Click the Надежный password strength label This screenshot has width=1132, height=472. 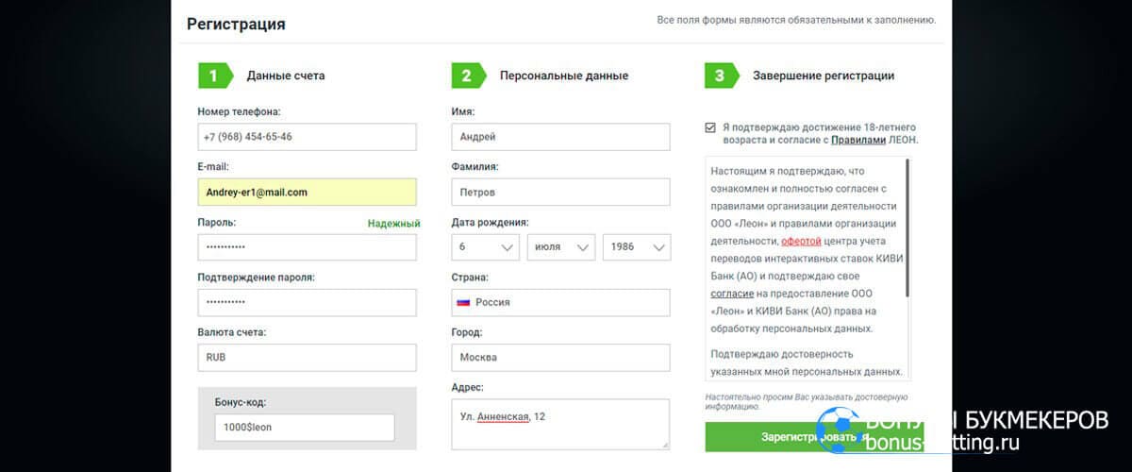pos(393,224)
